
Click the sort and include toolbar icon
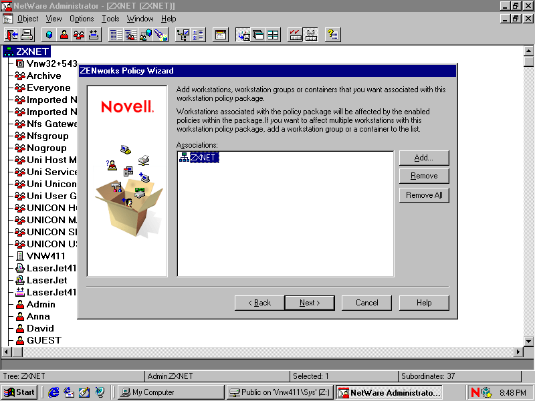click(x=198, y=35)
